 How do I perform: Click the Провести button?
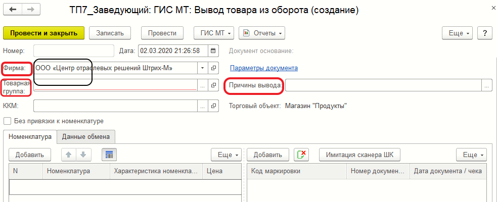(162, 33)
